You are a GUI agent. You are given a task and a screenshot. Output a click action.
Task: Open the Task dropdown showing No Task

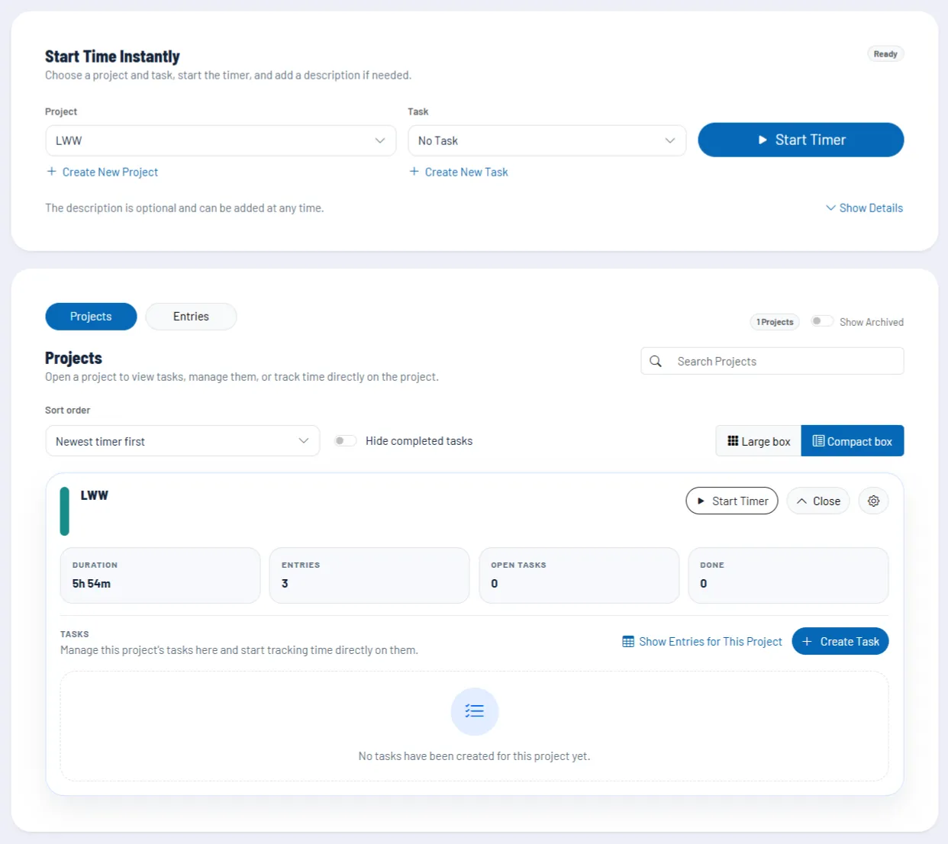pos(547,140)
